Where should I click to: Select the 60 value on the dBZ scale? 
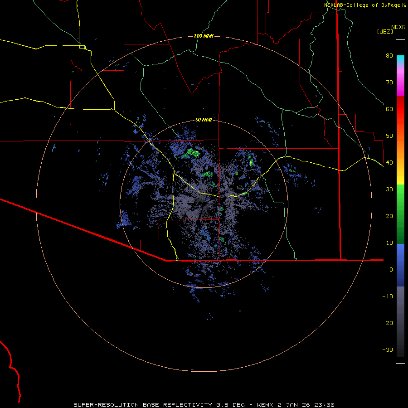tap(389, 109)
